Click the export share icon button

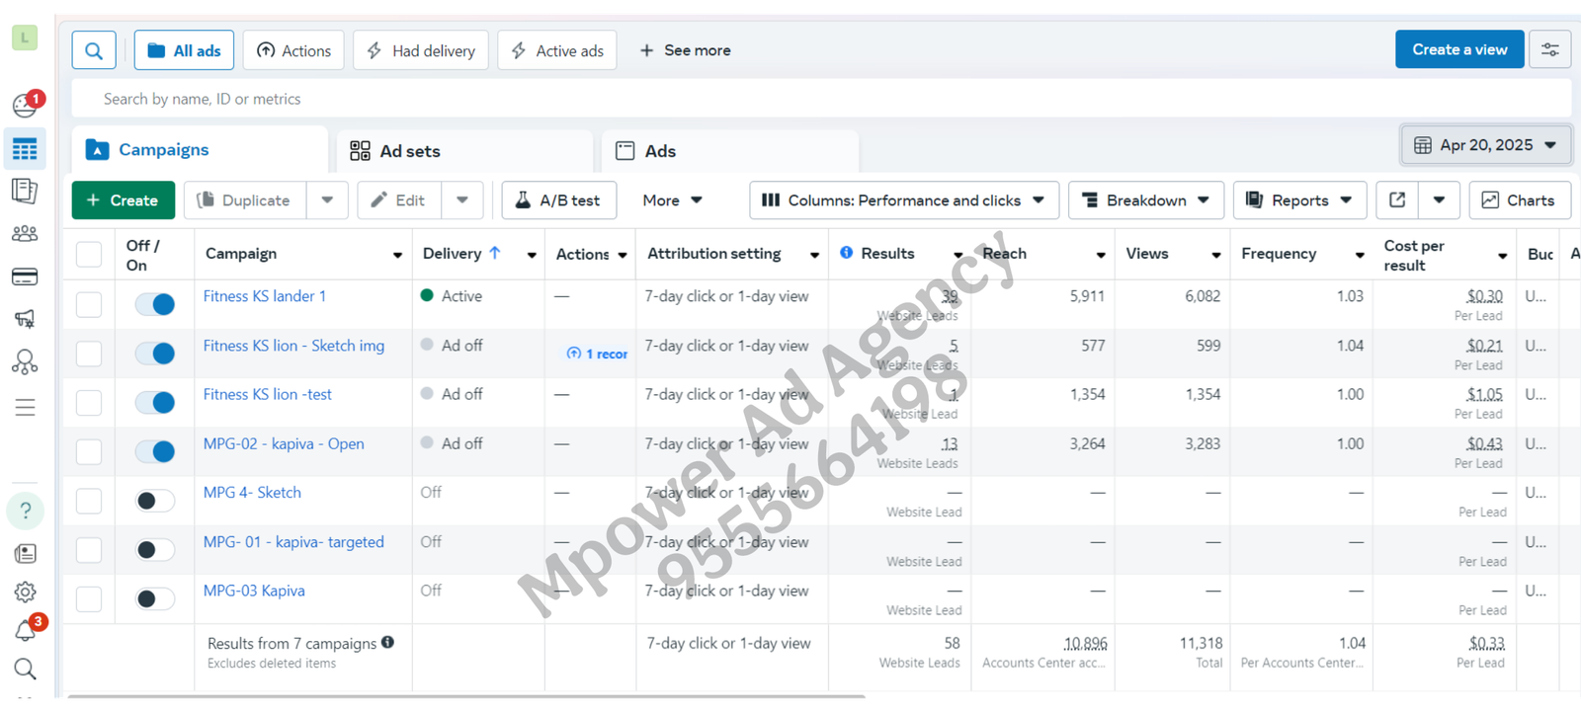(1397, 200)
